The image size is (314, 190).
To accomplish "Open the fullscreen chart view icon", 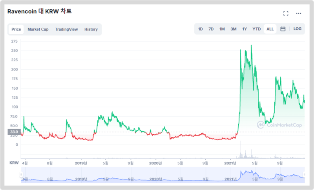I will coord(286,13).
